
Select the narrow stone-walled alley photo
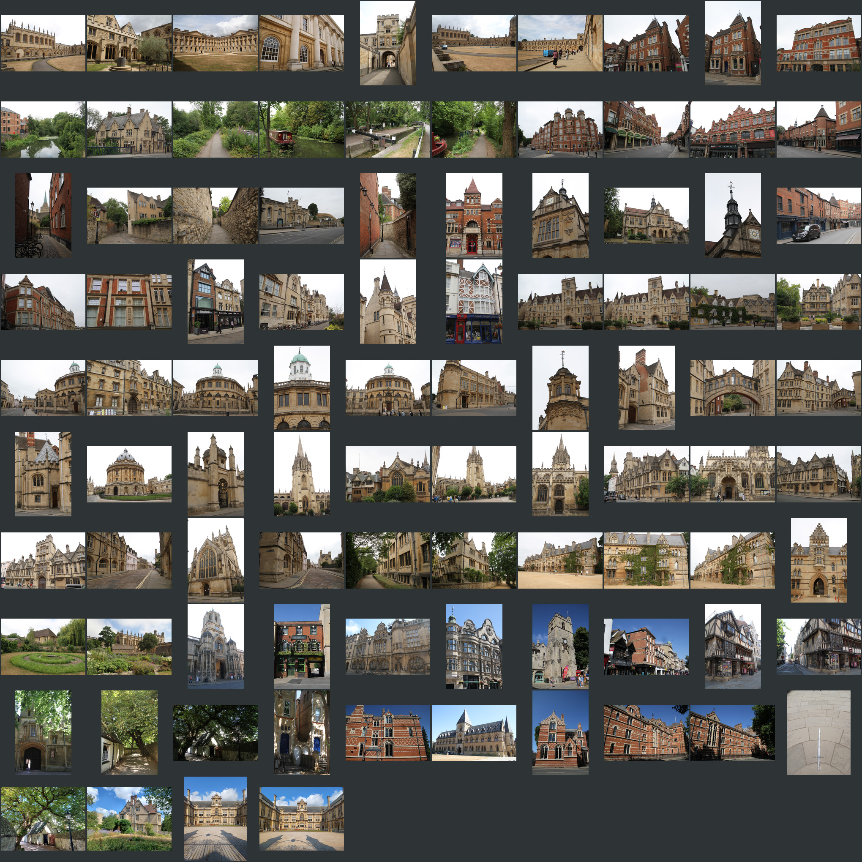coord(215,215)
